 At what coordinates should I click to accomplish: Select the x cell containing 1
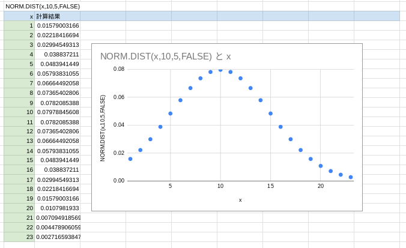(x=19, y=26)
